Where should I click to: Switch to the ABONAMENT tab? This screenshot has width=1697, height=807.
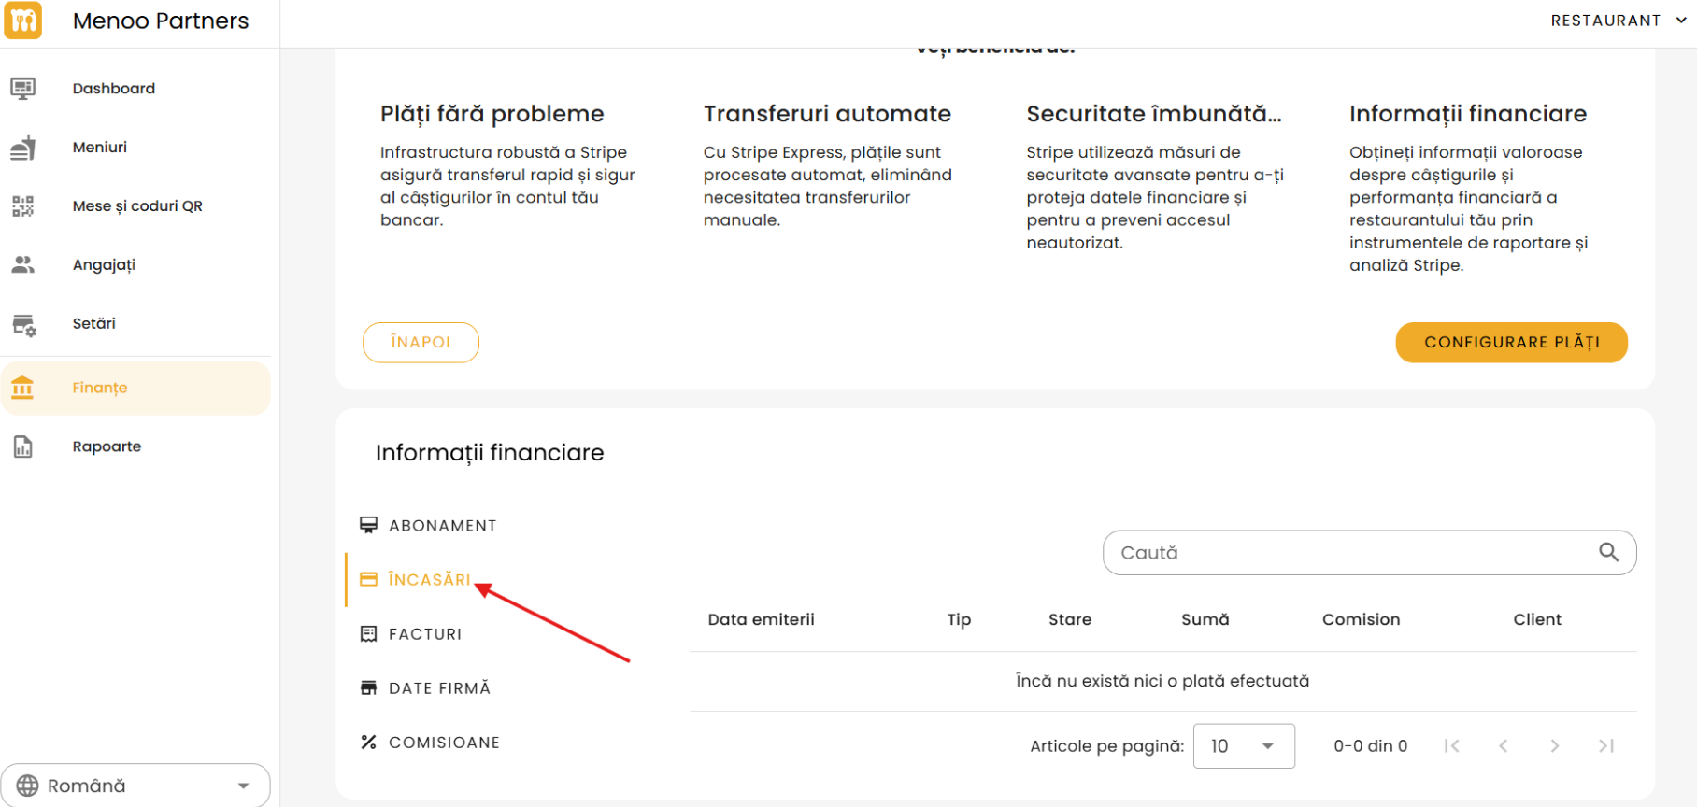[442, 526]
